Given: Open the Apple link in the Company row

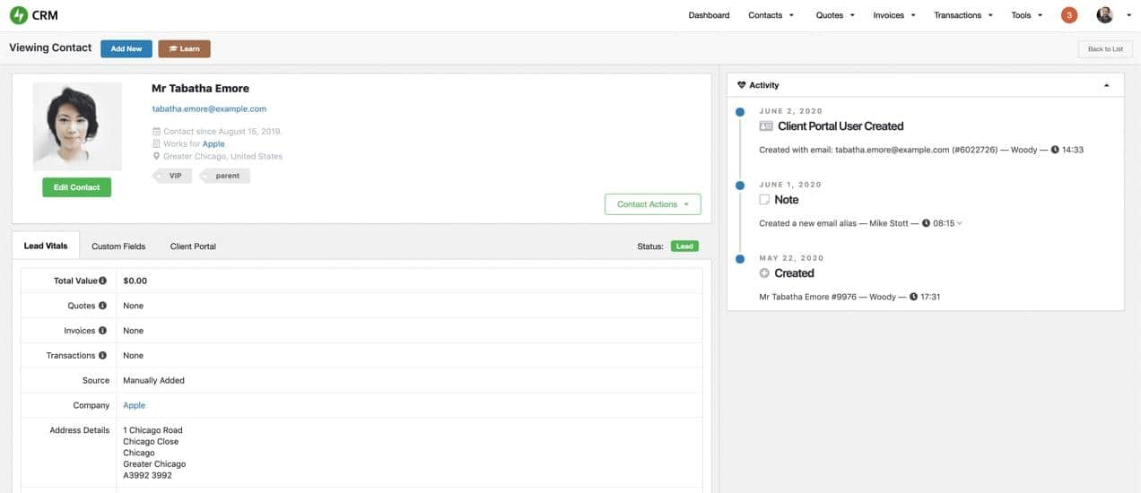Looking at the screenshot, I should (x=134, y=405).
